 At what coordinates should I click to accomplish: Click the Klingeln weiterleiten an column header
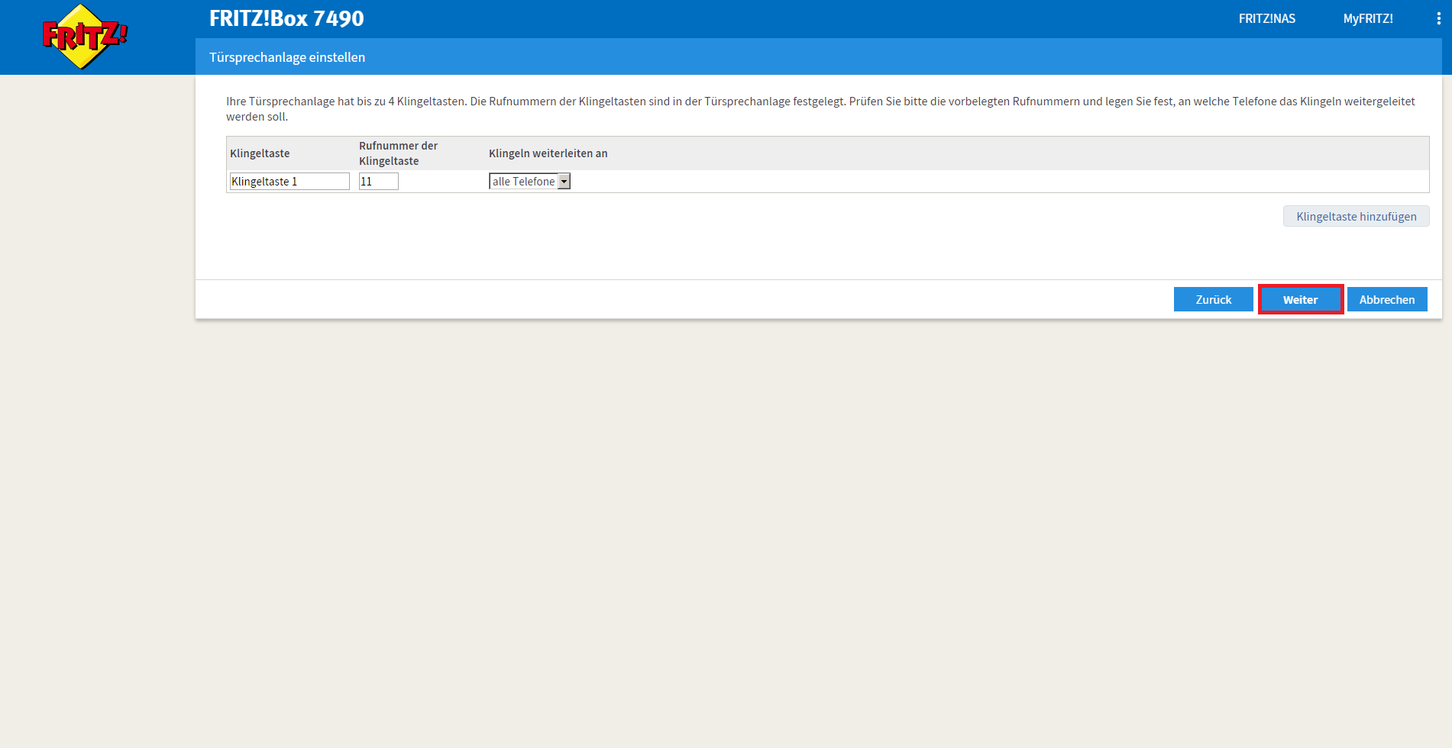(548, 153)
